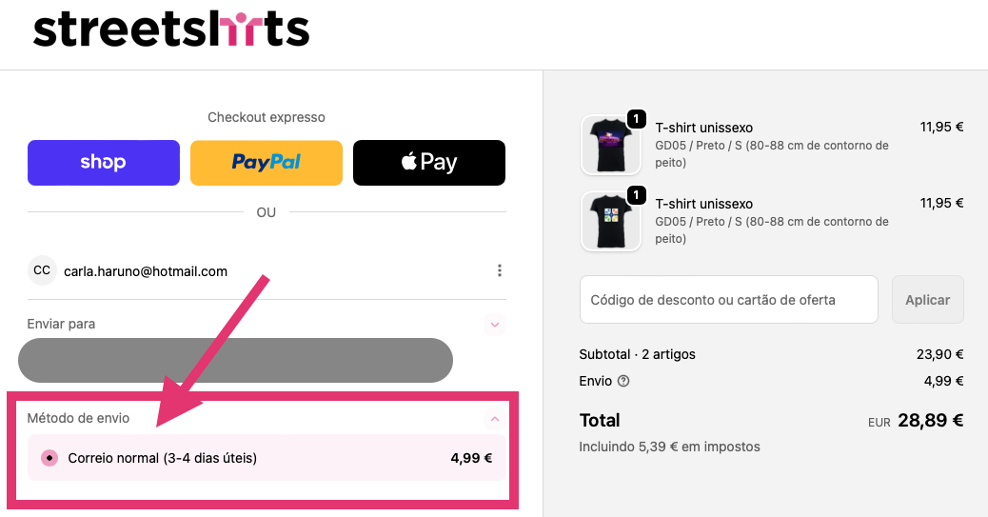Viewport: 988px width, 517px height.
Task: Click the Enviar para label
Action: (x=61, y=324)
